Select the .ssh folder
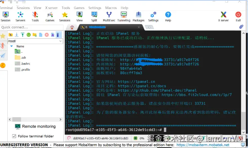 point(20,57)
